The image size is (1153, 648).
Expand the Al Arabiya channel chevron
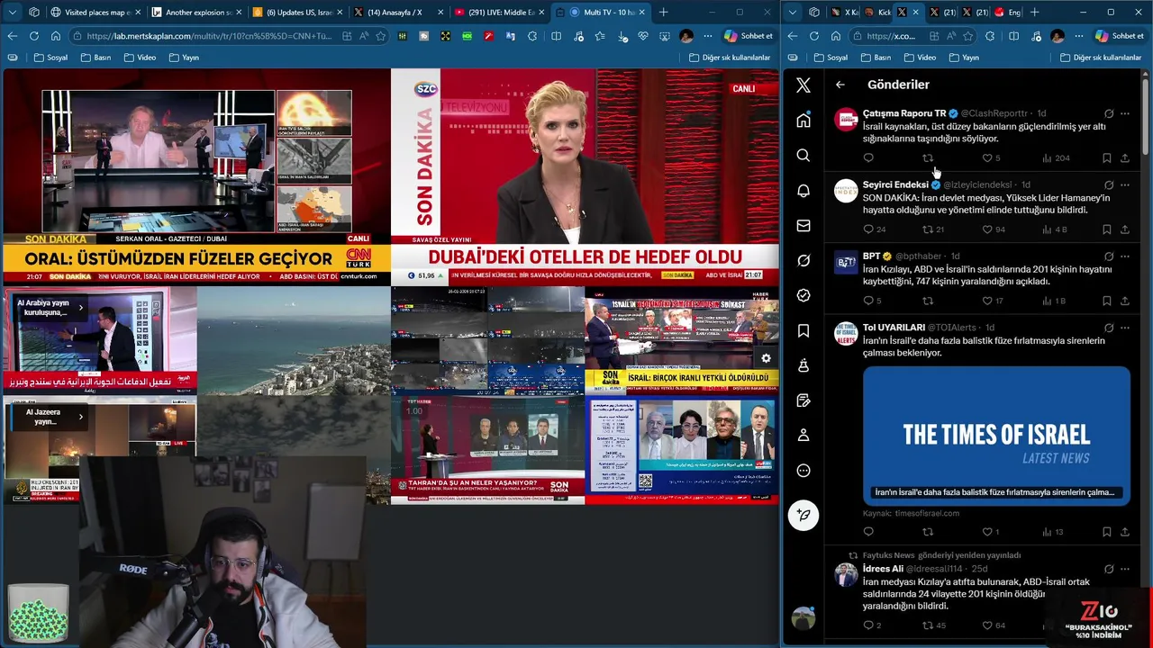point(80,308)
